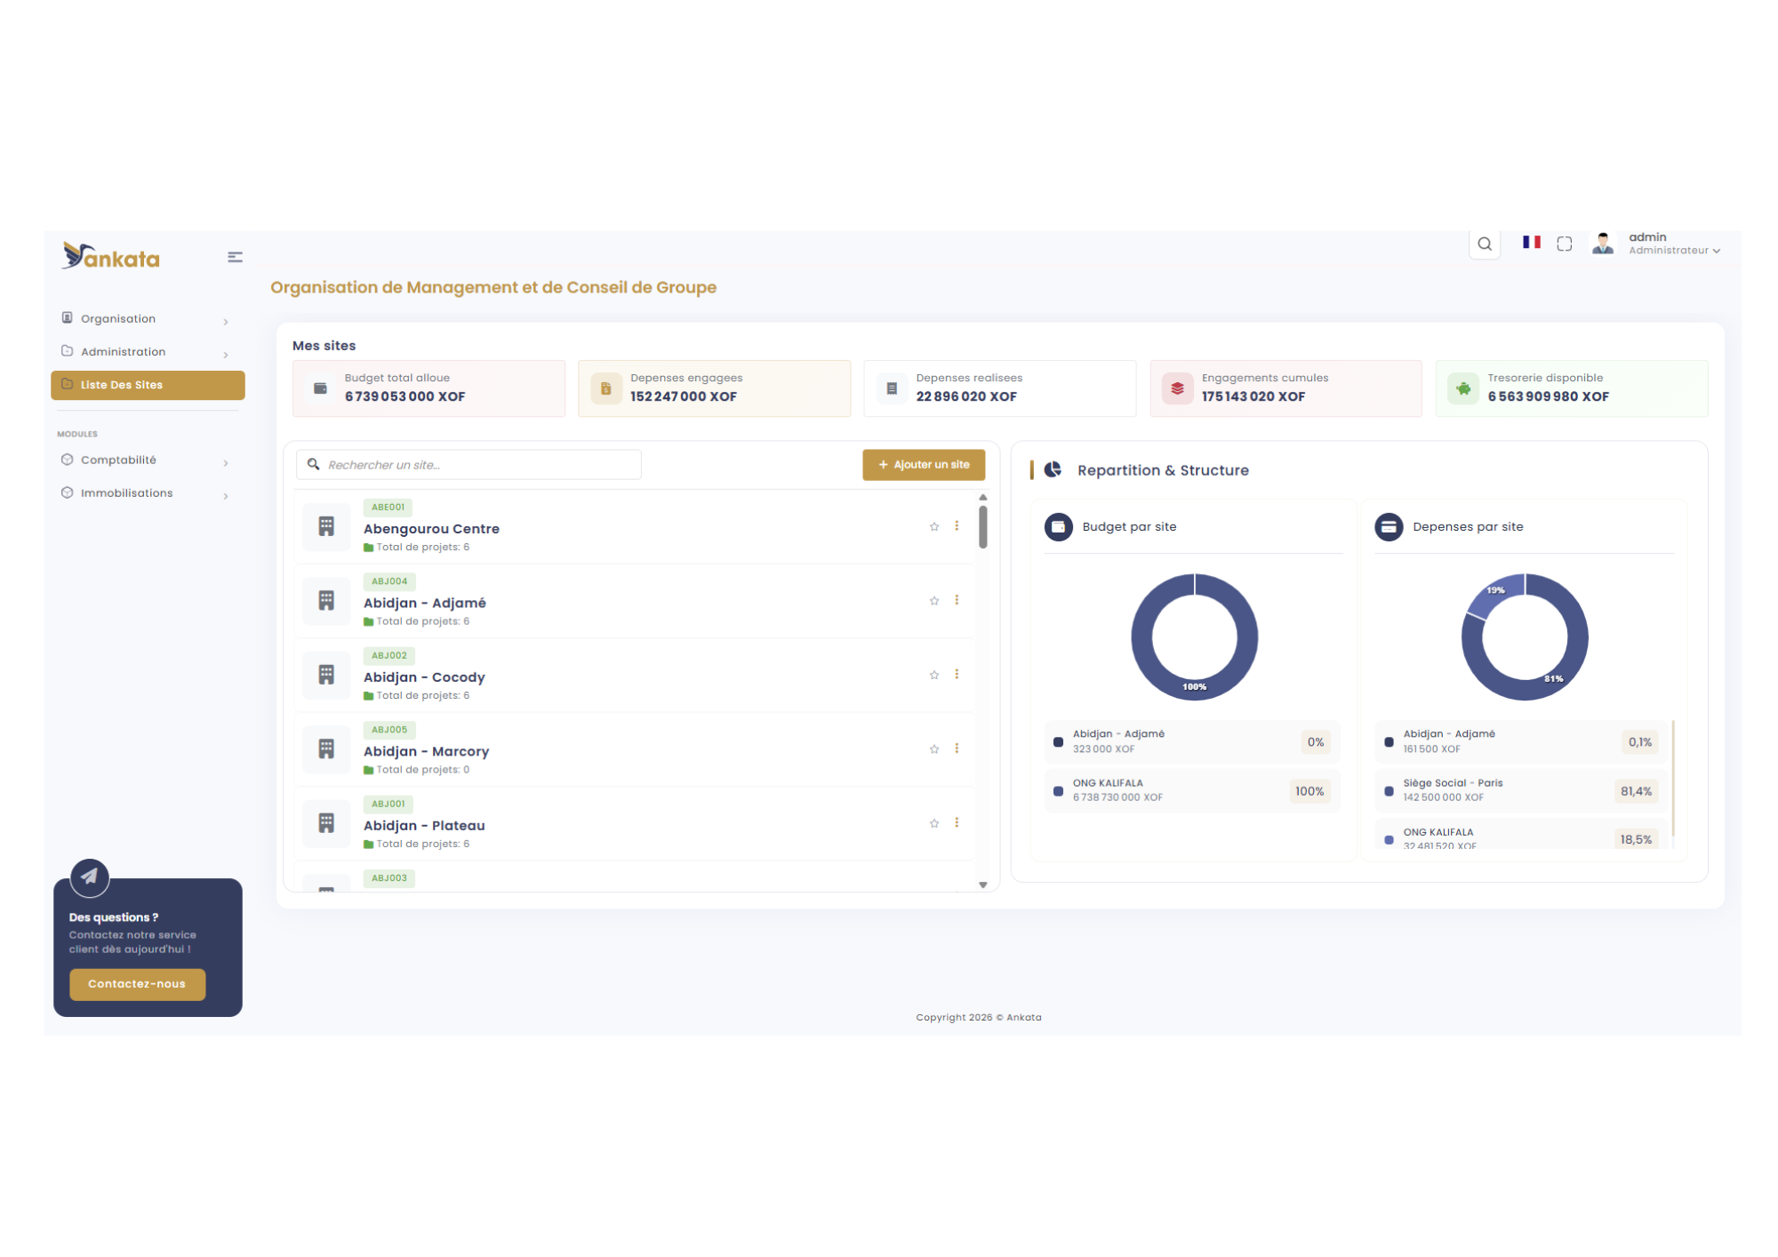
Task: Click the French flag language icon
Action: pyautogui.click(x=1531, y=242)
